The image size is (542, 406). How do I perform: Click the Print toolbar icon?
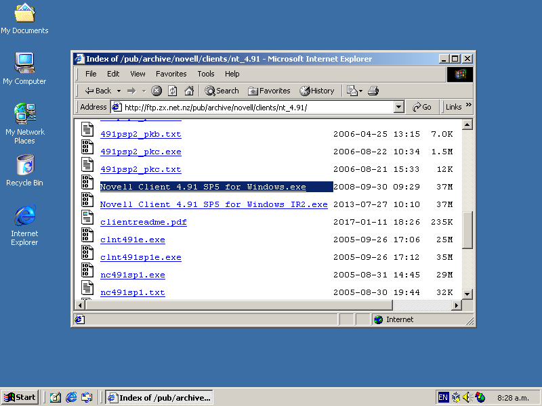373,91
